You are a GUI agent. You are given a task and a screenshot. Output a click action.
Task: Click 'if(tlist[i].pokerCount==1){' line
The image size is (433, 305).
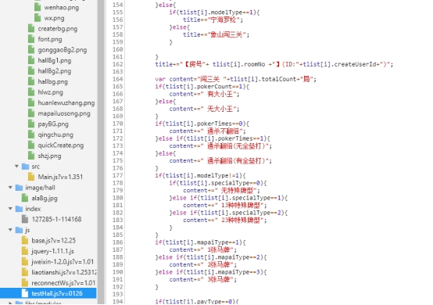202,87
